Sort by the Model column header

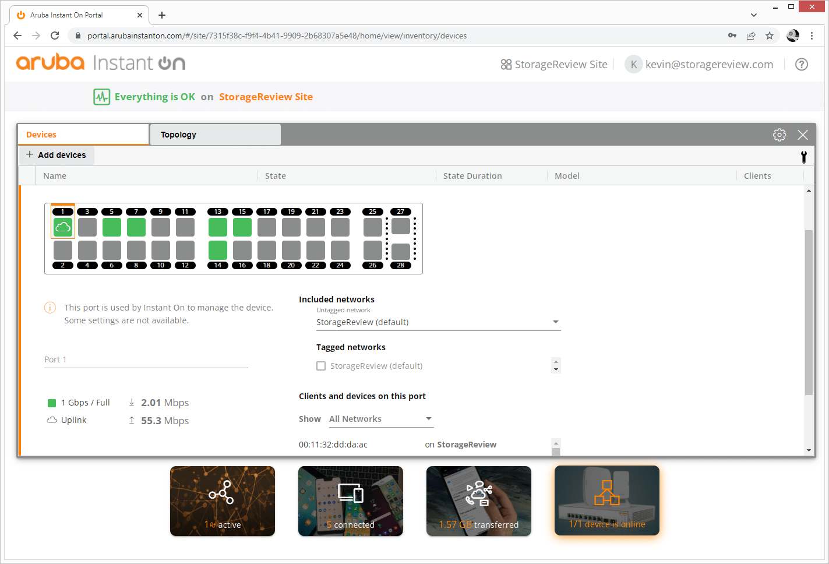pyautogui.click(x=567, y=176)
